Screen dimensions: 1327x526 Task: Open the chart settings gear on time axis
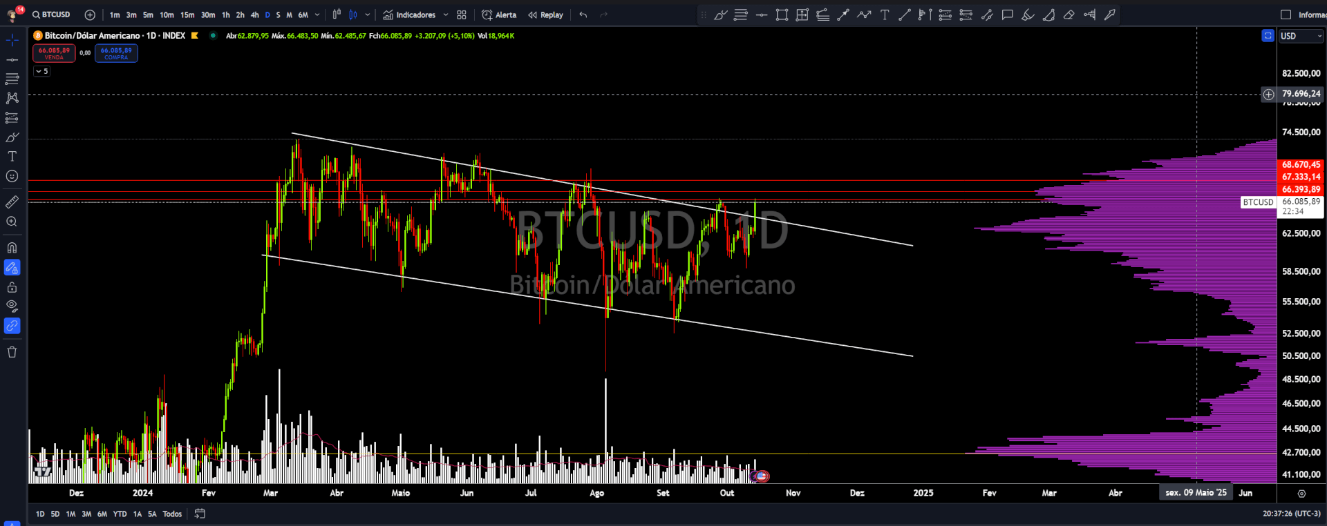pyautogui.click(x=1301, y=493)
